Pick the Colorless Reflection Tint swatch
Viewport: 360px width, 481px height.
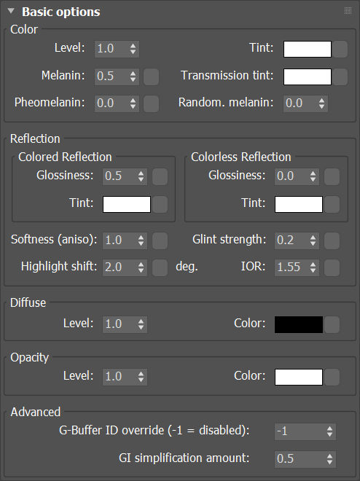point(299,204)
